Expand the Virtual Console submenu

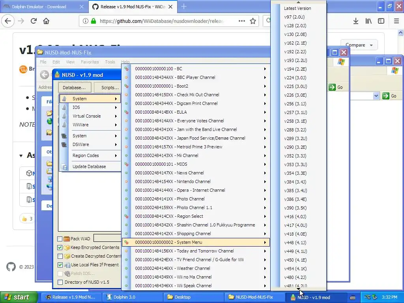[90, 116]
